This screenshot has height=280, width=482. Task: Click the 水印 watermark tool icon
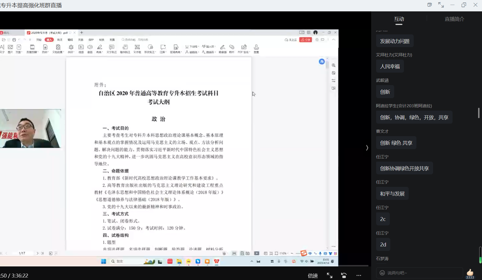click(71, 49)
